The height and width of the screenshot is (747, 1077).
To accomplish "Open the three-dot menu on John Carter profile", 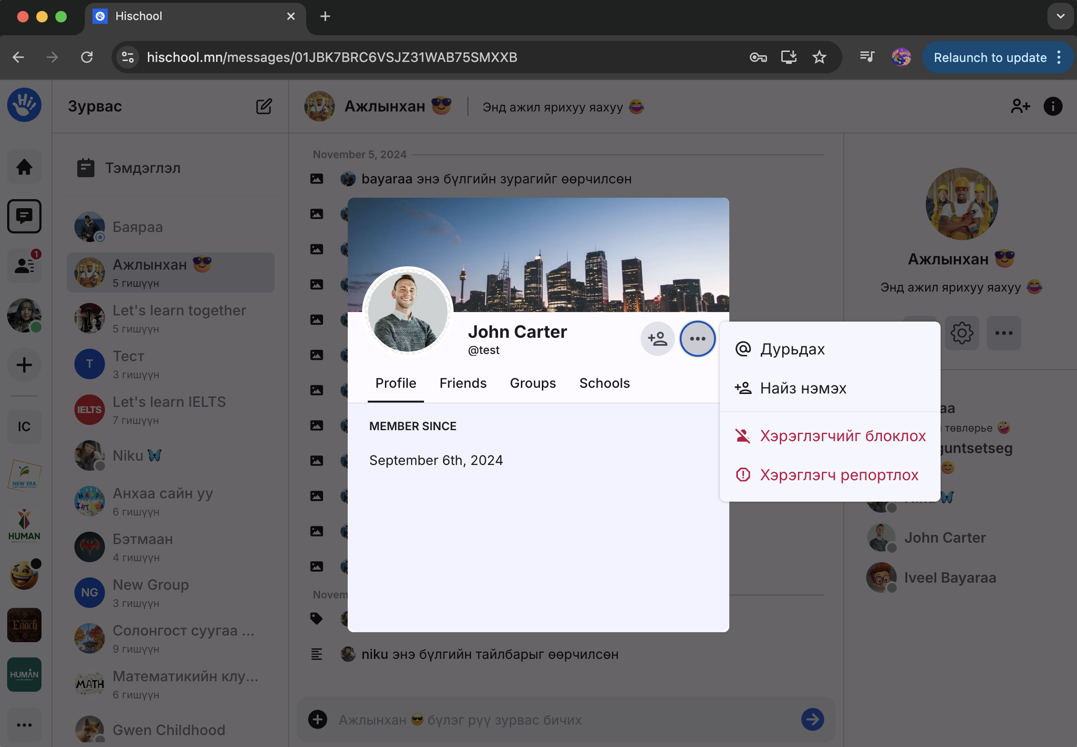I will pos(697,339).
